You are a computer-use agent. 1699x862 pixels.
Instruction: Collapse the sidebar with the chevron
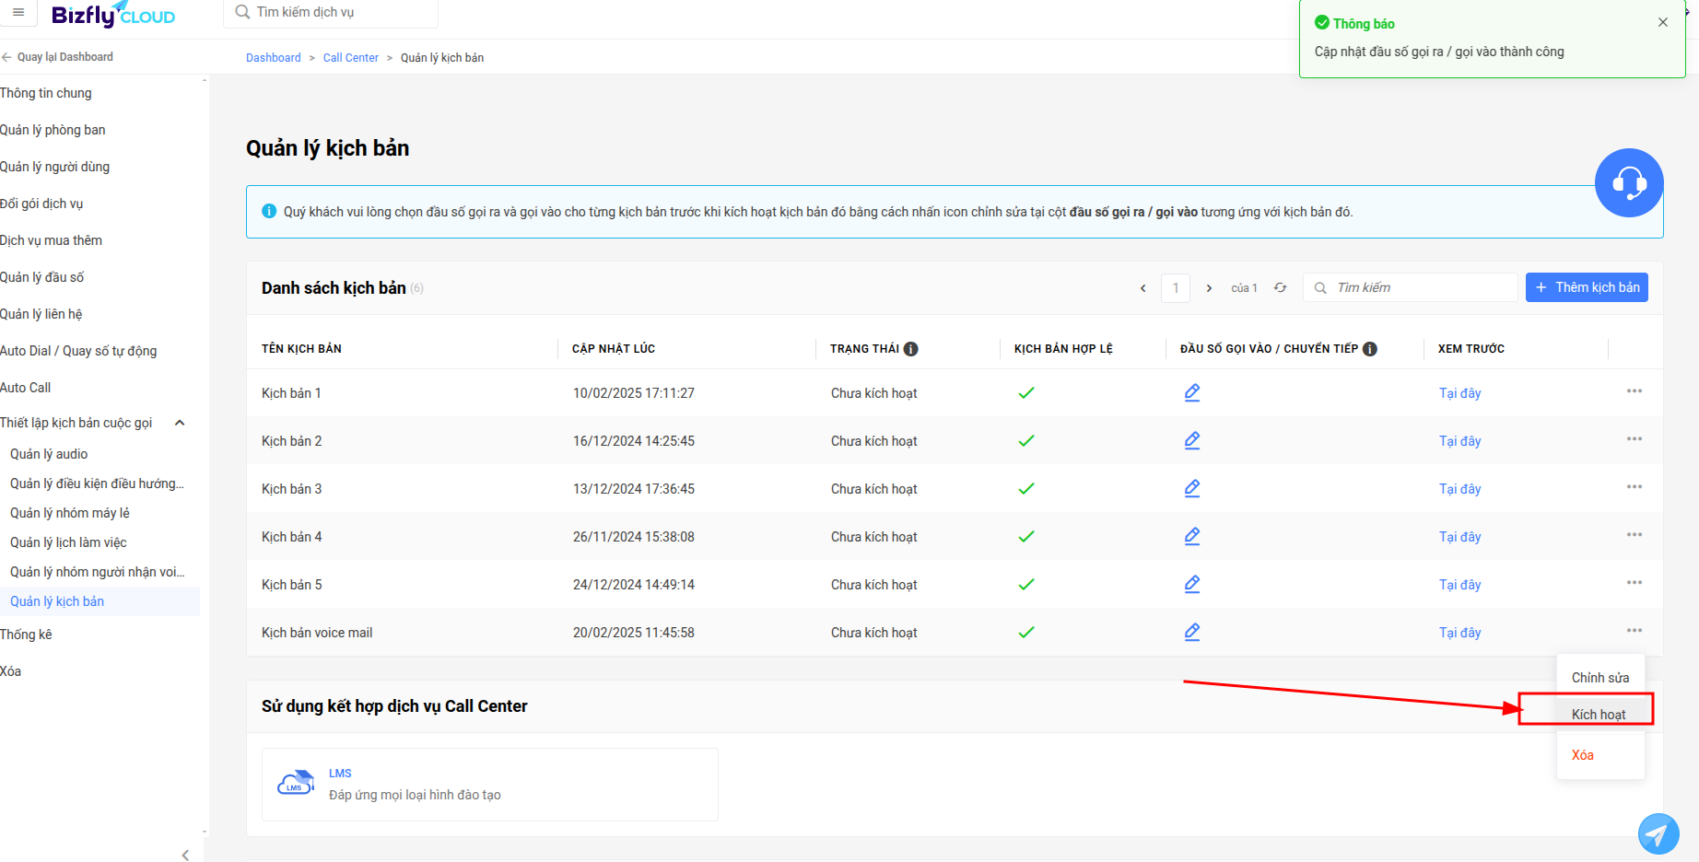(x=185, y=855)
